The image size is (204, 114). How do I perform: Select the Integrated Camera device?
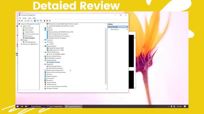tap(54, 62)
